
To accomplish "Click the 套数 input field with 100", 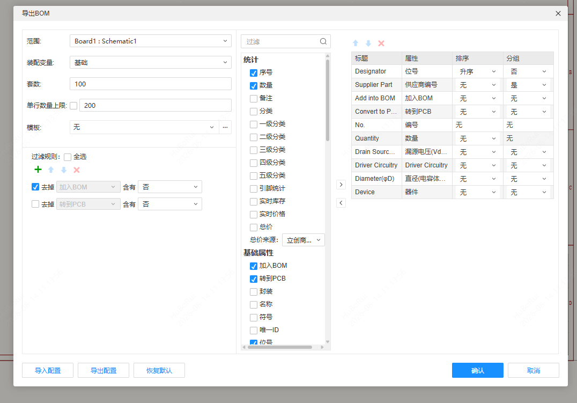I will tap(151, 84).
